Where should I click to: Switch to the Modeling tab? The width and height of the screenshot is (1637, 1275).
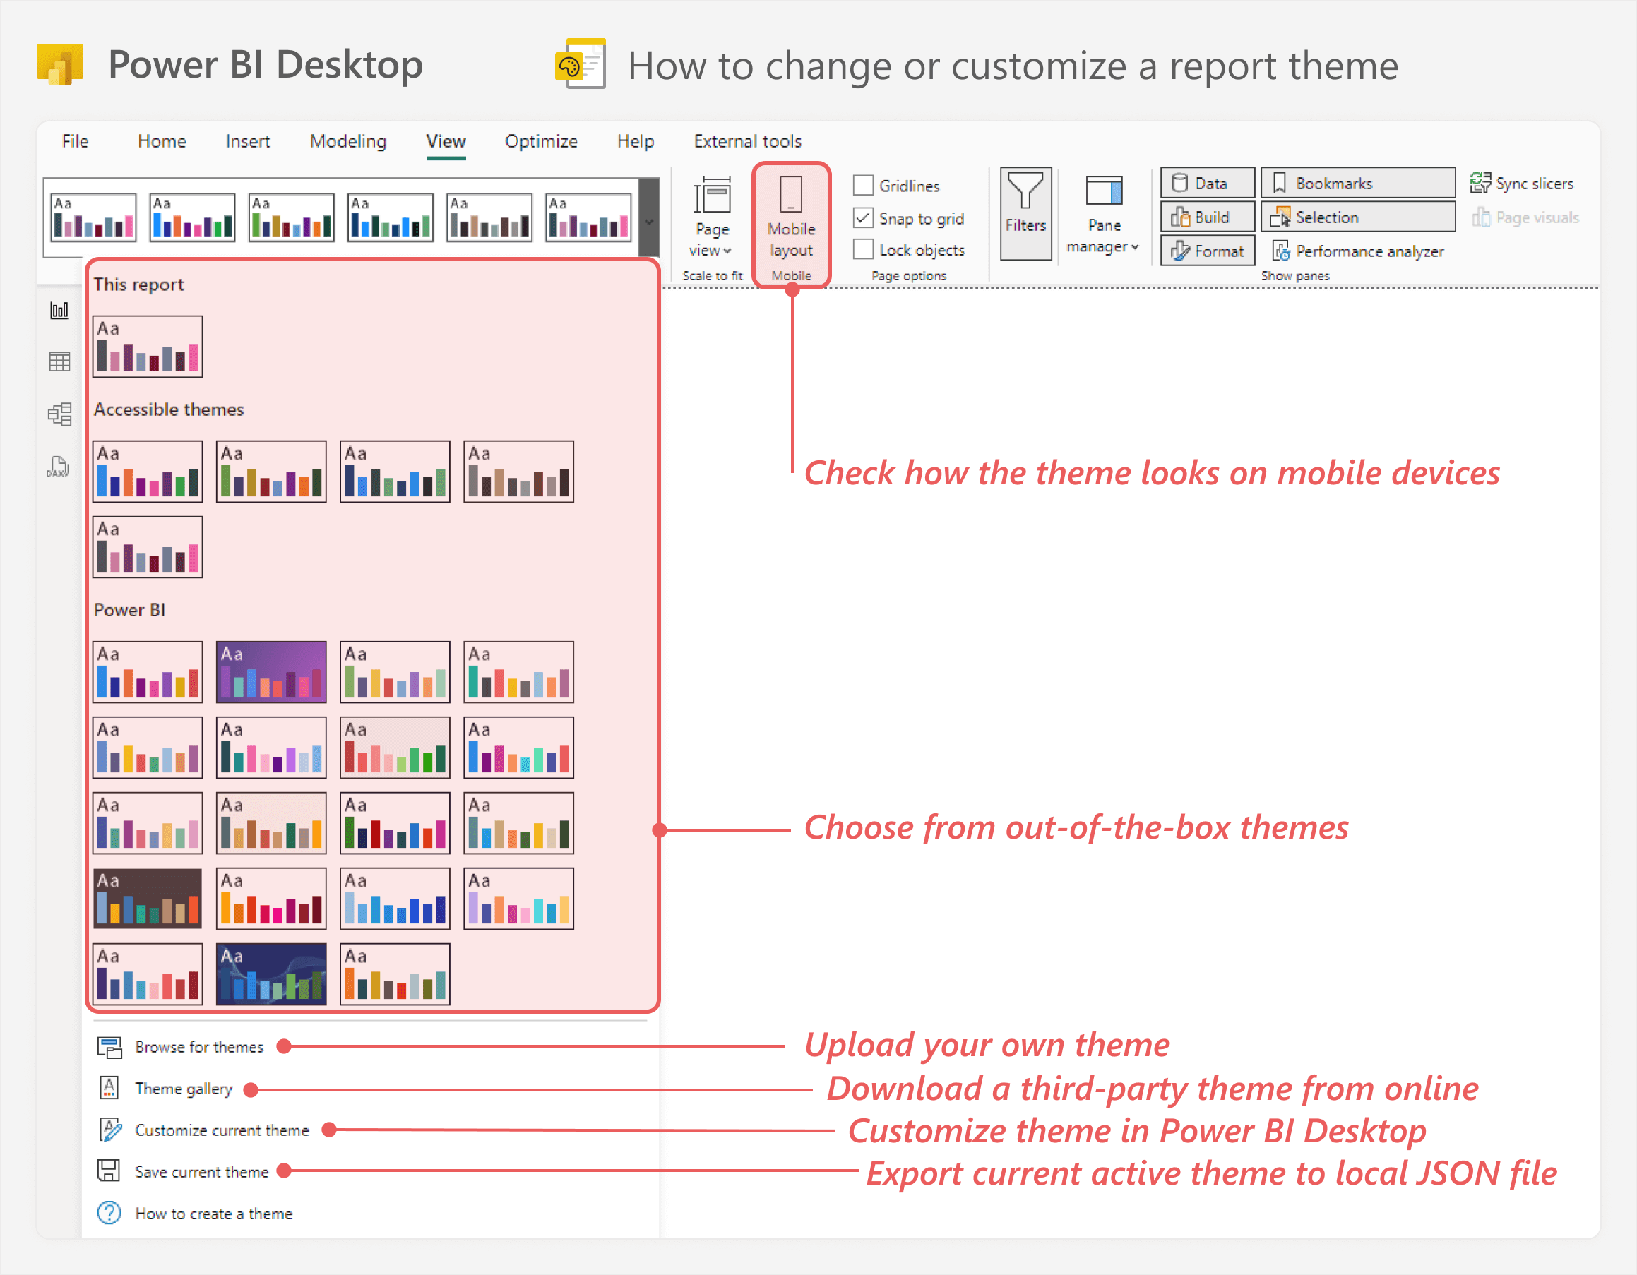[347, 140]
